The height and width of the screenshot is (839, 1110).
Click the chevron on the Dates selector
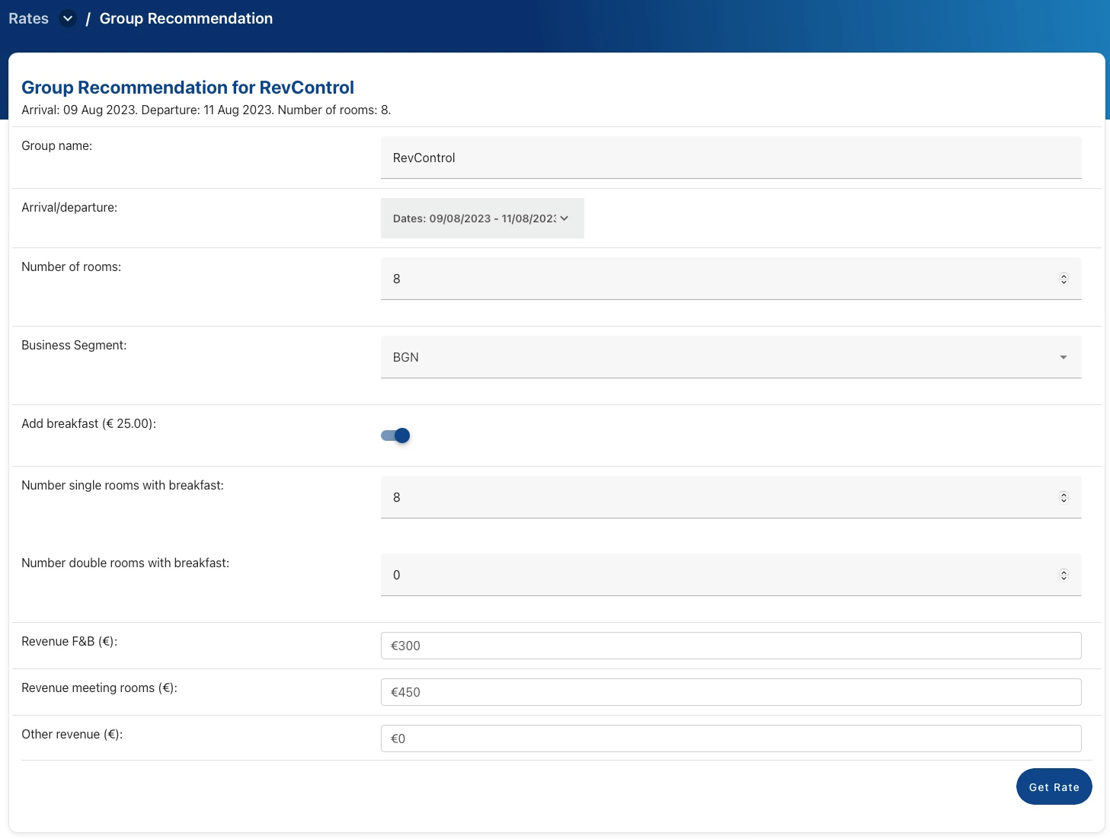pos(565,219)
